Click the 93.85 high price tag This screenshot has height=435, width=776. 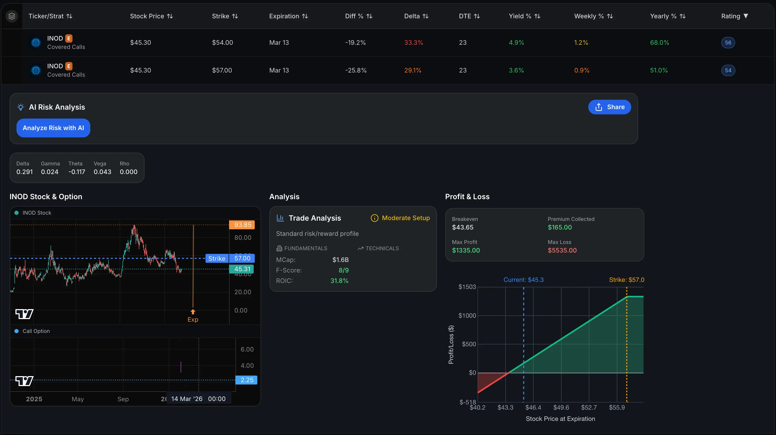242,225
